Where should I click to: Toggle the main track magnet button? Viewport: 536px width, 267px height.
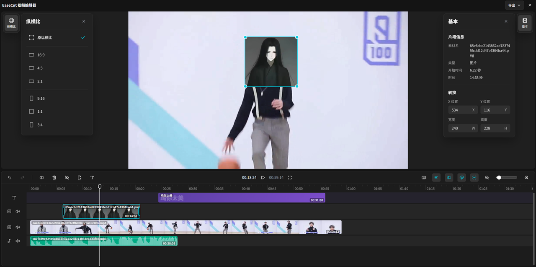[449, 178]
